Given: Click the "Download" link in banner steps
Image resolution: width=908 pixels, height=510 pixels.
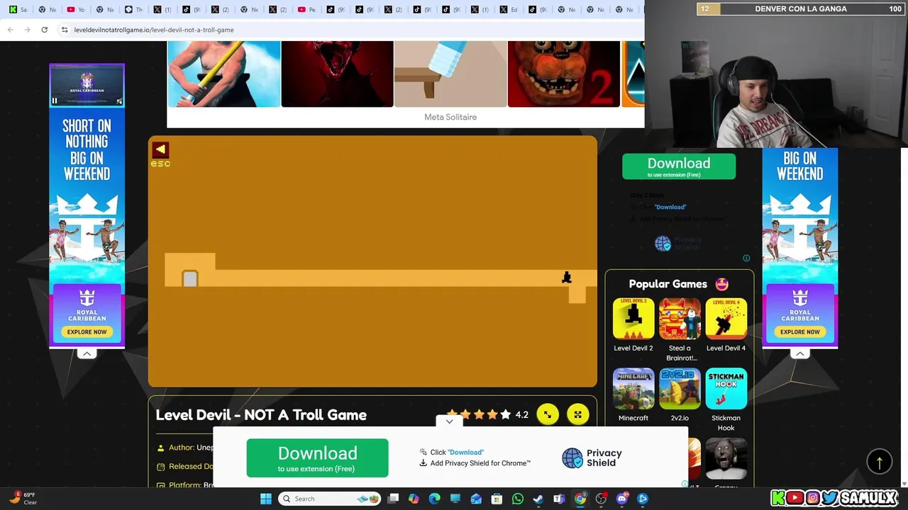Looking at the screenshot, I should pos(466,452).
